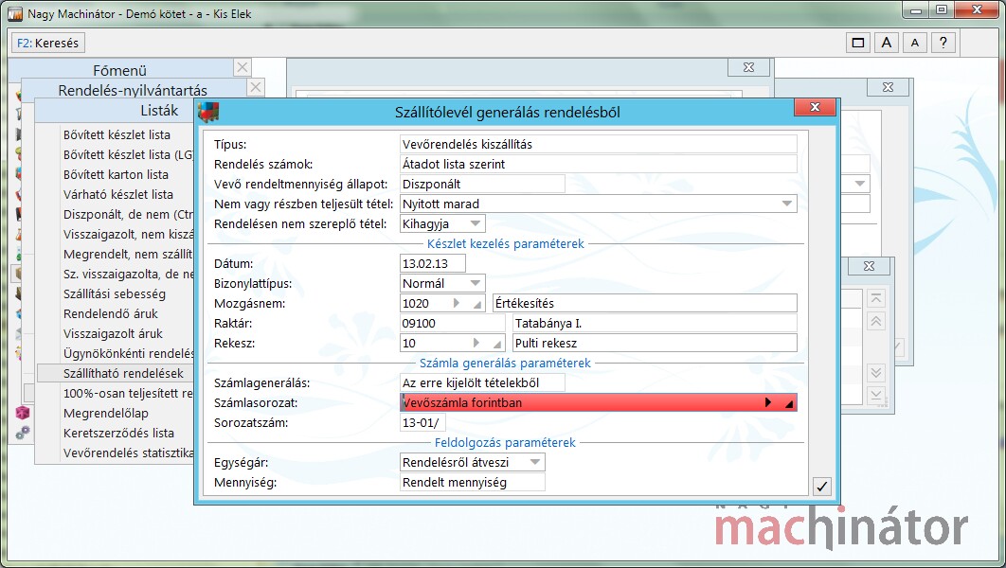
Task: Click the gears icon in left sidebar
Action: [23, 433]
